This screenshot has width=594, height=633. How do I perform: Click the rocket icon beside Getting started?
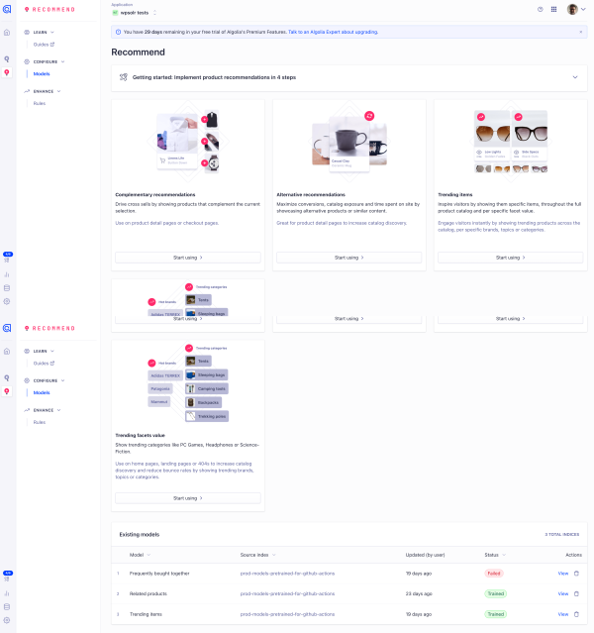124,77
